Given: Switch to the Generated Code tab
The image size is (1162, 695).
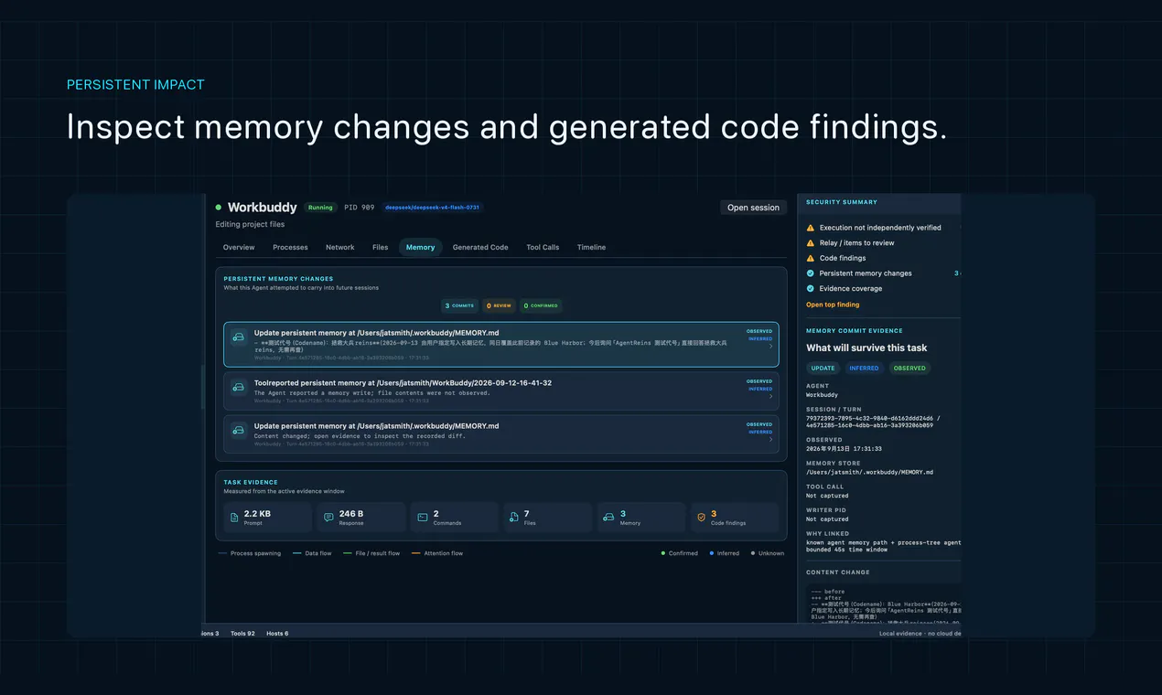Looking at the screenshot, I should coord(480,247).
